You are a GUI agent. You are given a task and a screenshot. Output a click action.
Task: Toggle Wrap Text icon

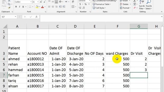(73, 2)
